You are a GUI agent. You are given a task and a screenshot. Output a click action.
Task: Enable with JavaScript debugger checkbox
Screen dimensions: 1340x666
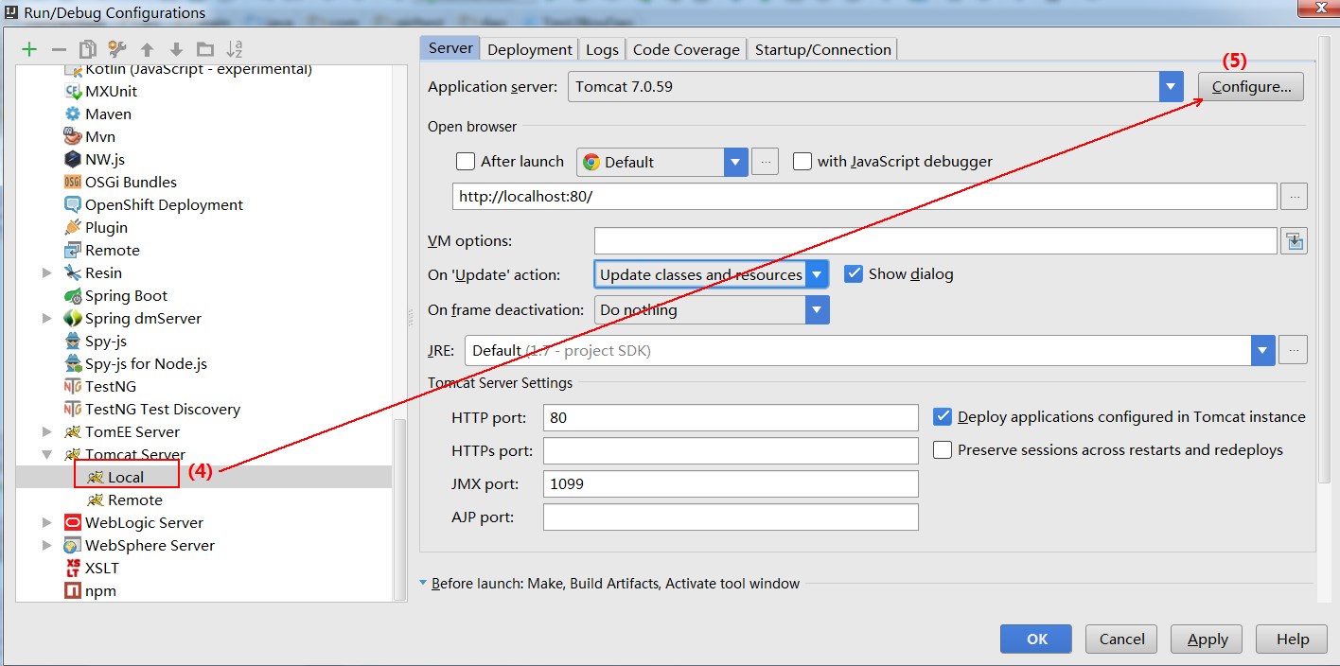tap(802, 162)
